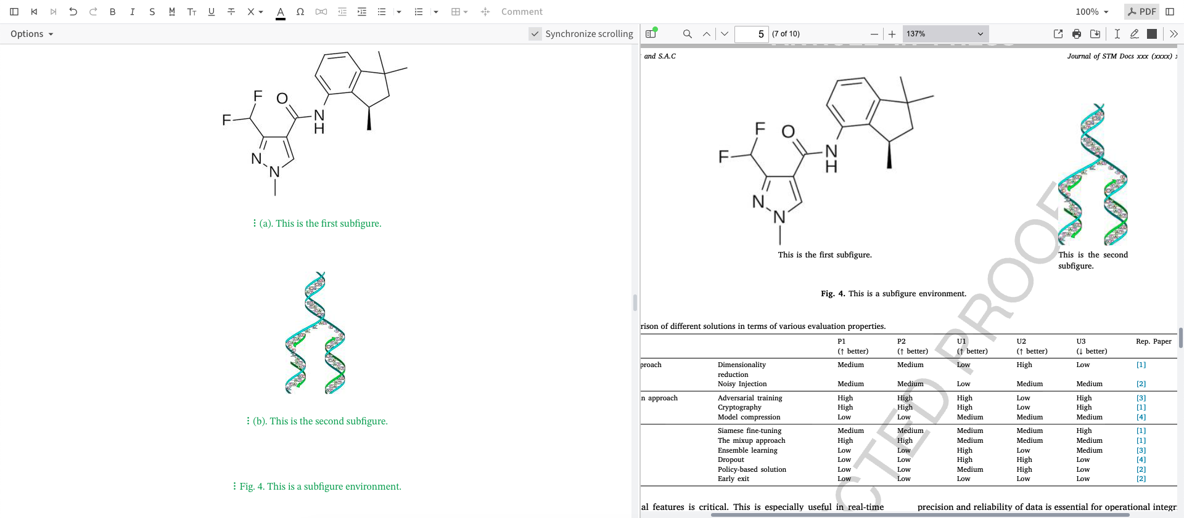1184x518 pixels.
Task: Expand the 137% PDF zoom dropdown
Action: click(945, 34)
